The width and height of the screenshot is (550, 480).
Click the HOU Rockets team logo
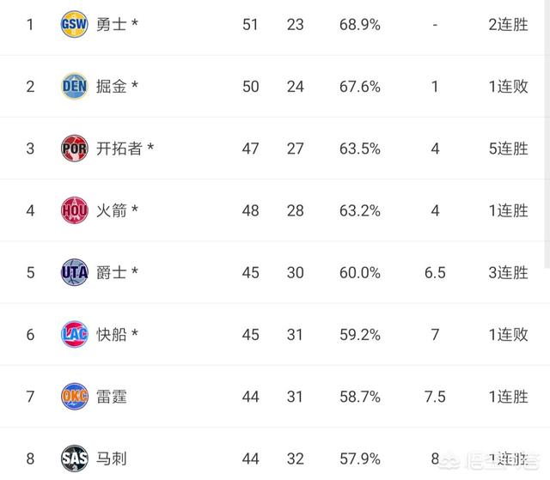coord(74,210)
